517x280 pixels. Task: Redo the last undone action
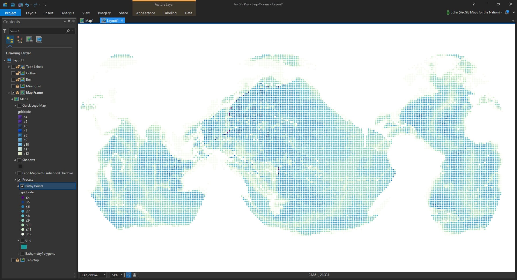[x=35, y=5]
